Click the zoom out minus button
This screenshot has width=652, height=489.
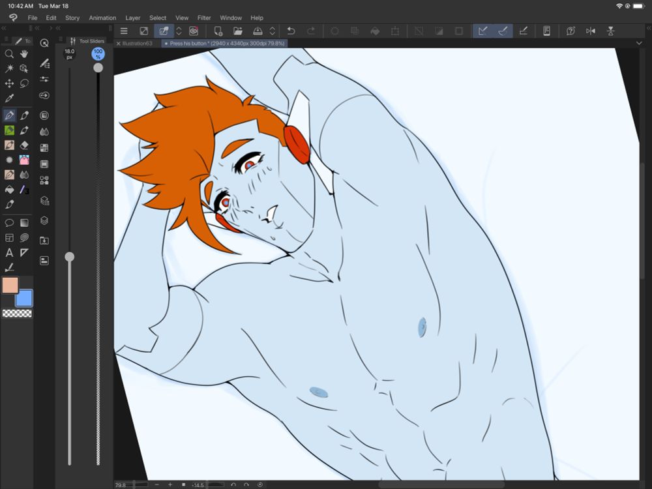156,485
